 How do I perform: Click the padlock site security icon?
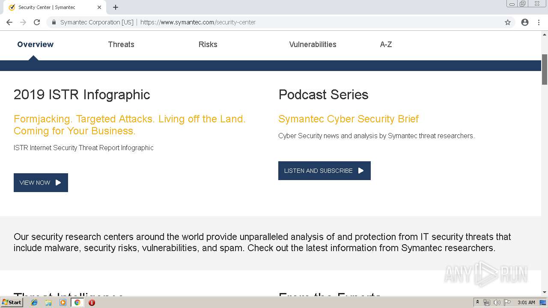[x=54, y=22]
